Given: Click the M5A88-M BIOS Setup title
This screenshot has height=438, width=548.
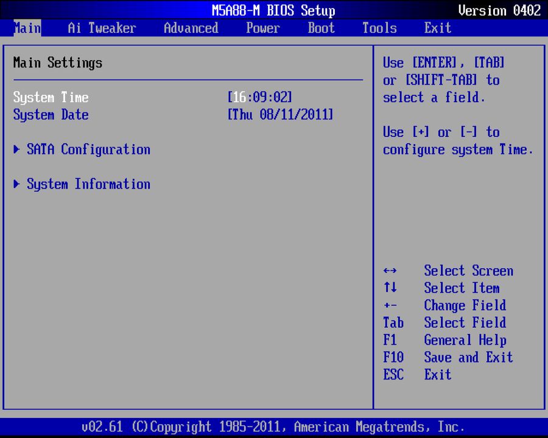Looking at the screenshot, I should (273, 10).
